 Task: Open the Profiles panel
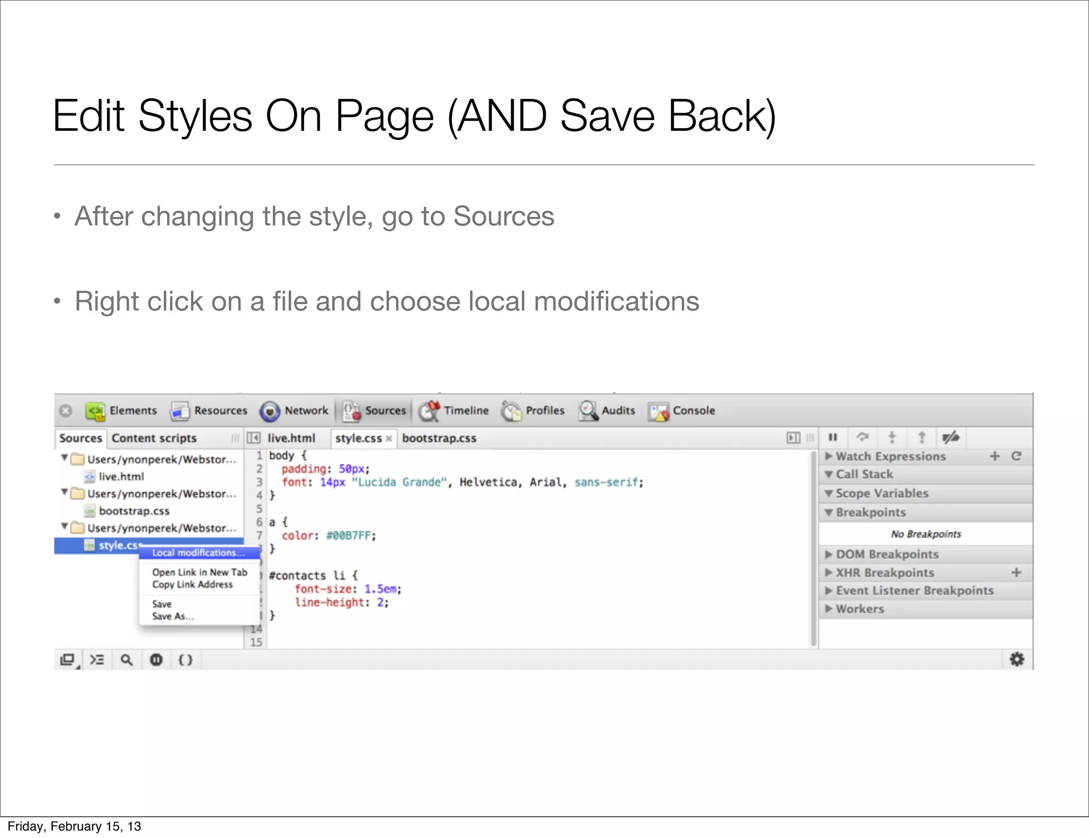532,411
